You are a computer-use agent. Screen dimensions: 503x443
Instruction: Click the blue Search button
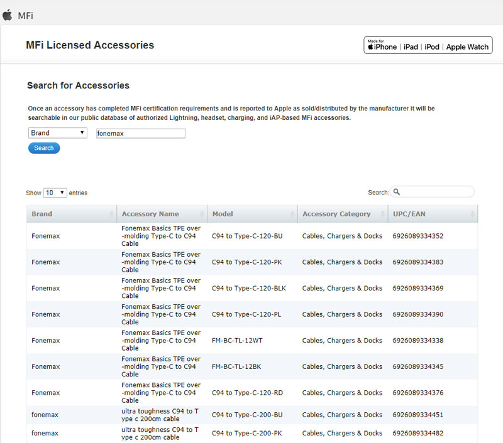(x=44, y=148)
